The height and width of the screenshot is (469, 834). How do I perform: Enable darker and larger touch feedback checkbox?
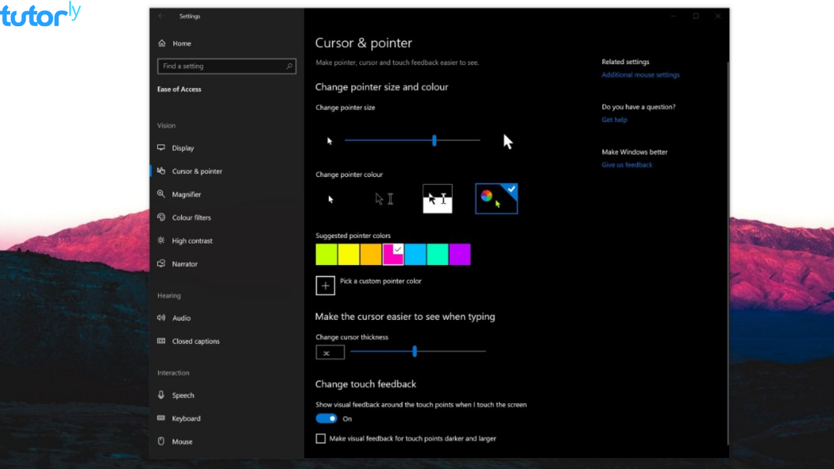[321, 438]
